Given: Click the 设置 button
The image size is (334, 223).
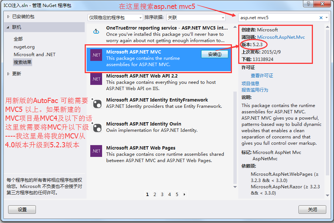Looking at the screenshot, I should click(22, 210).
